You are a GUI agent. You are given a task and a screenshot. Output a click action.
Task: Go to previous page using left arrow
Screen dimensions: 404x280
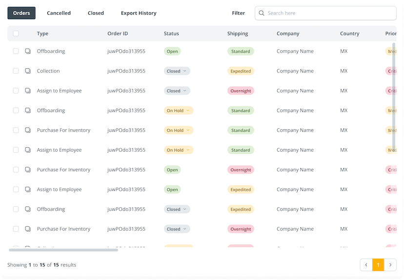coord(366,265)
